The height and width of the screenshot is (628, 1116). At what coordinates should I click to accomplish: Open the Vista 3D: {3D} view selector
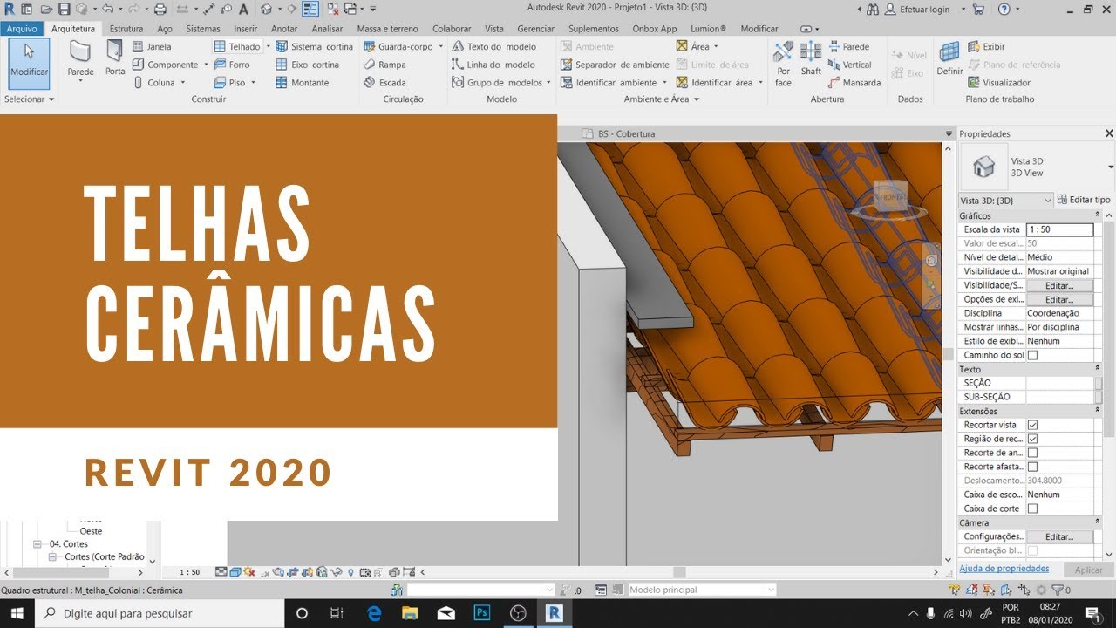point(1006,201)
